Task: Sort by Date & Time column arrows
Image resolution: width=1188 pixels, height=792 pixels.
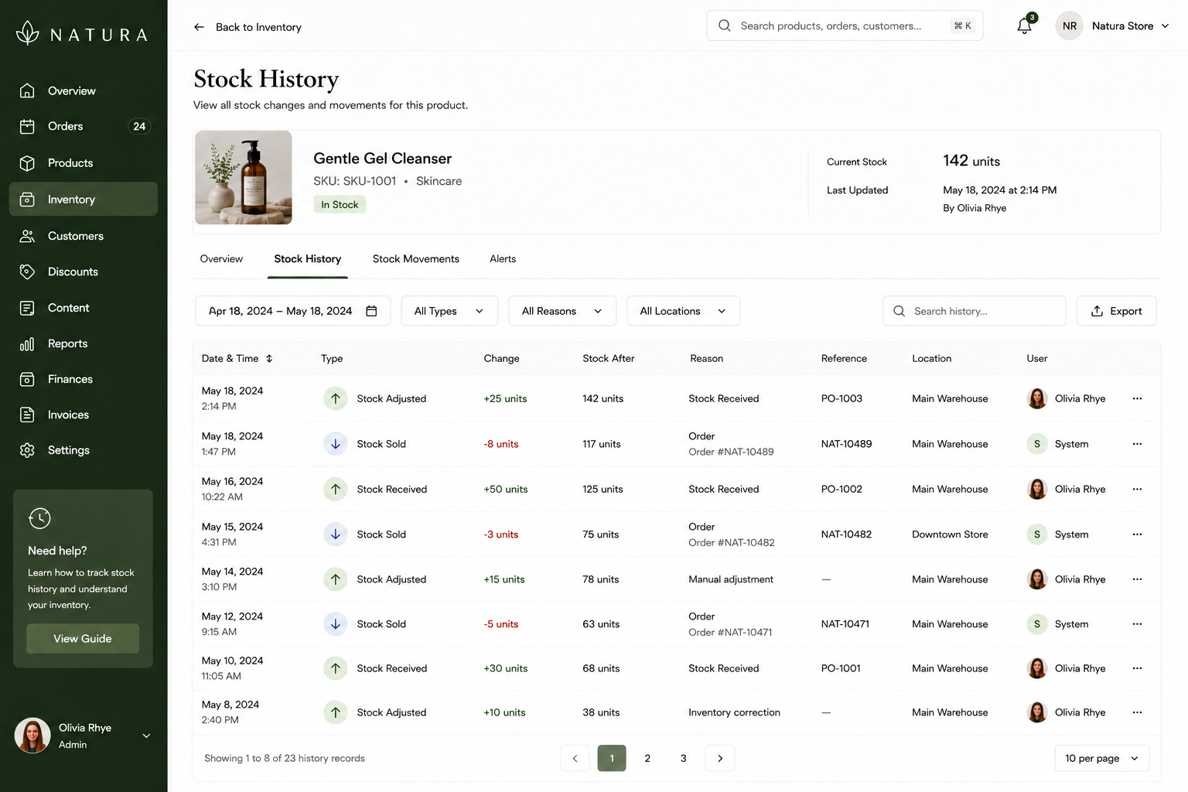Action: [269, 358]
